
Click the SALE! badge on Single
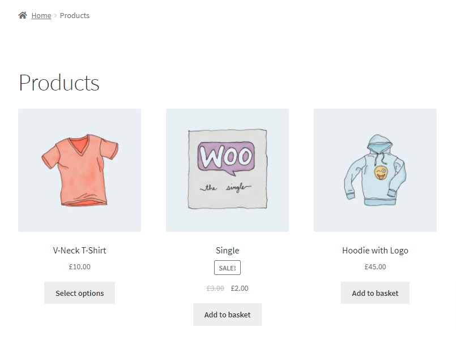227,267
